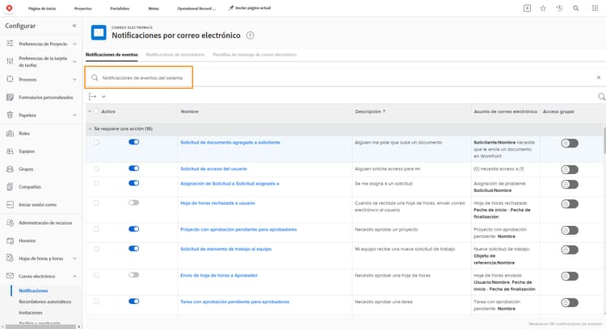The image size is (606, 329).
Task: Toggle Acceso grupal for first notification row
Action: click(570, 143)
